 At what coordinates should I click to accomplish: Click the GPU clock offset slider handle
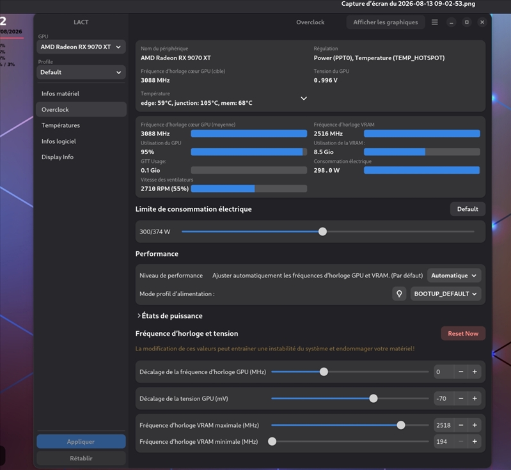click(324, 372)
